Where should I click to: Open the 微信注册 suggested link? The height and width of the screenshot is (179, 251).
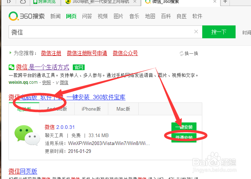[51, 53]
